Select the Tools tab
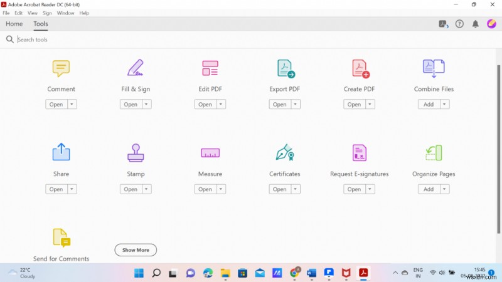This screenshot has width=502, height=282. pos(41,24)
